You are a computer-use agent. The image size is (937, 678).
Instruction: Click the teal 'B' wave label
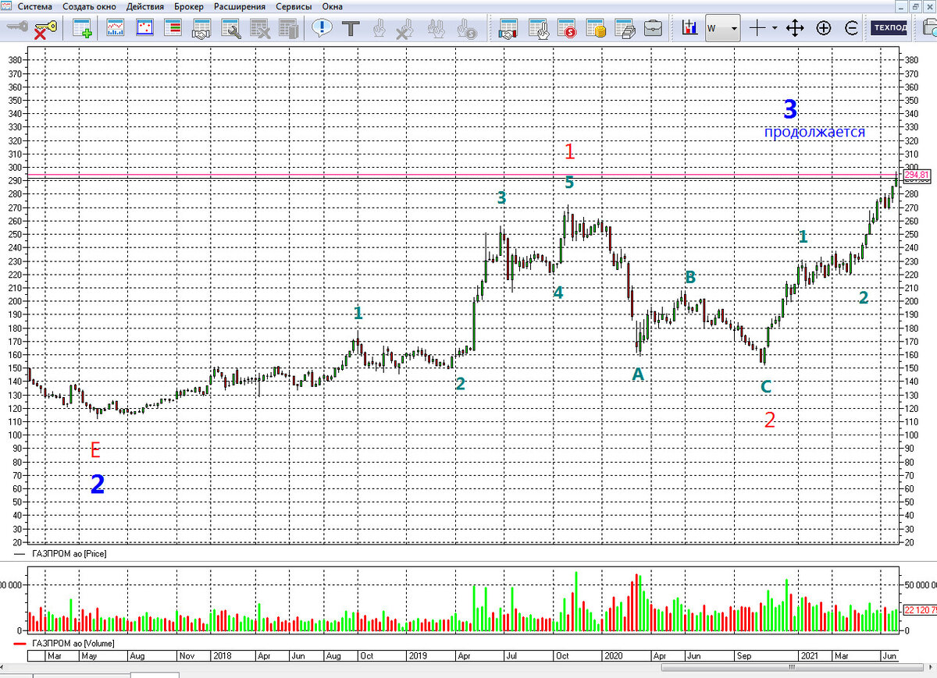pos(690,277)
